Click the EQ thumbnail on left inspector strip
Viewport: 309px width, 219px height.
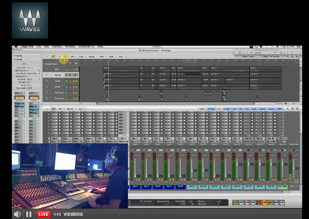coord(20,97)
